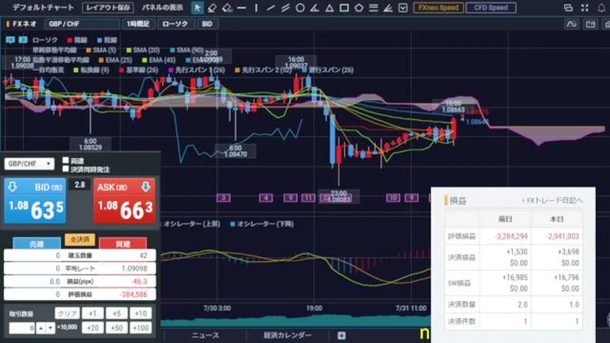Click the chart indicator settings icon

pyautogui.click(x=571, y=24)
